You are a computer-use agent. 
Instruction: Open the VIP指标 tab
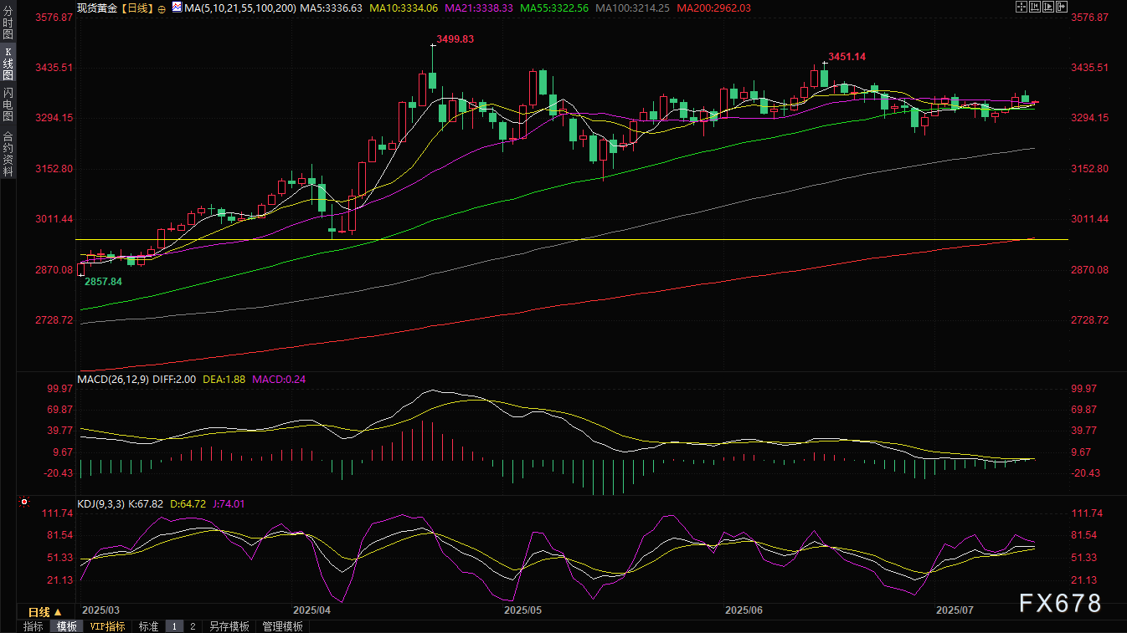tap(107, 626)
